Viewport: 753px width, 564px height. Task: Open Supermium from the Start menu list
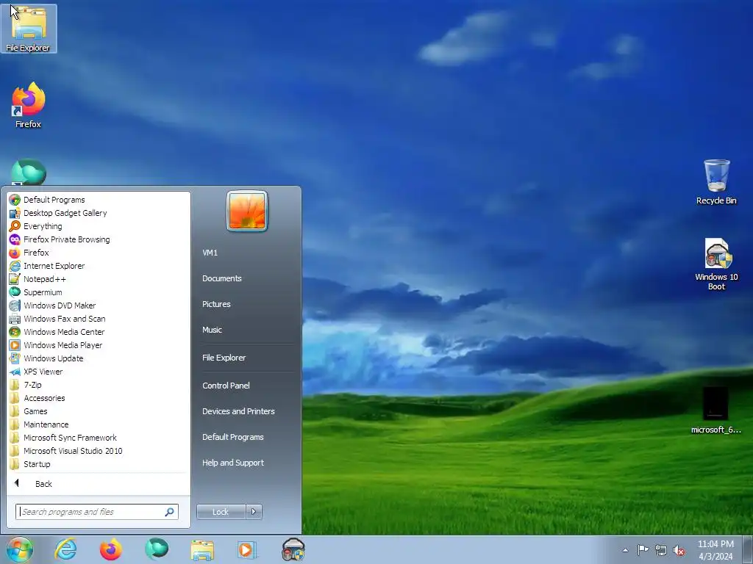tap(99, 292)
